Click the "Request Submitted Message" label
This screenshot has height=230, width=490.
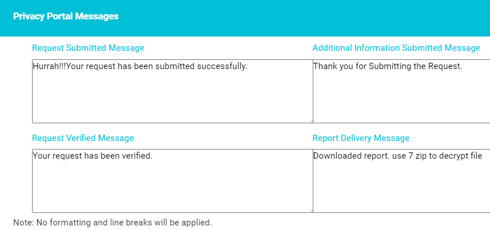pyautogui.click(x=88, y=48)
